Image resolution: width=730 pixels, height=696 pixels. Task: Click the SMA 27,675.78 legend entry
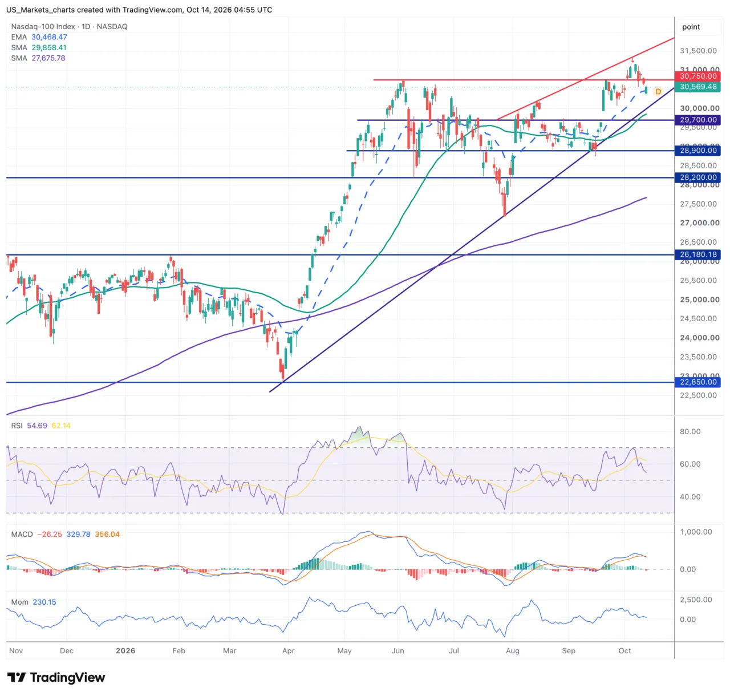38,58
